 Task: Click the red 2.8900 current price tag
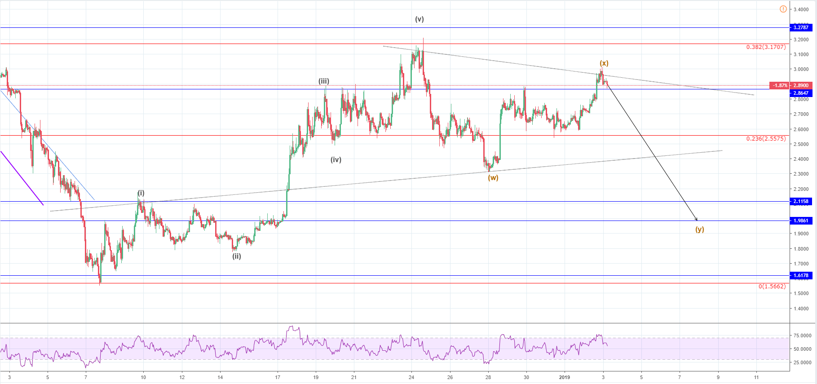(x=800, y=85)
